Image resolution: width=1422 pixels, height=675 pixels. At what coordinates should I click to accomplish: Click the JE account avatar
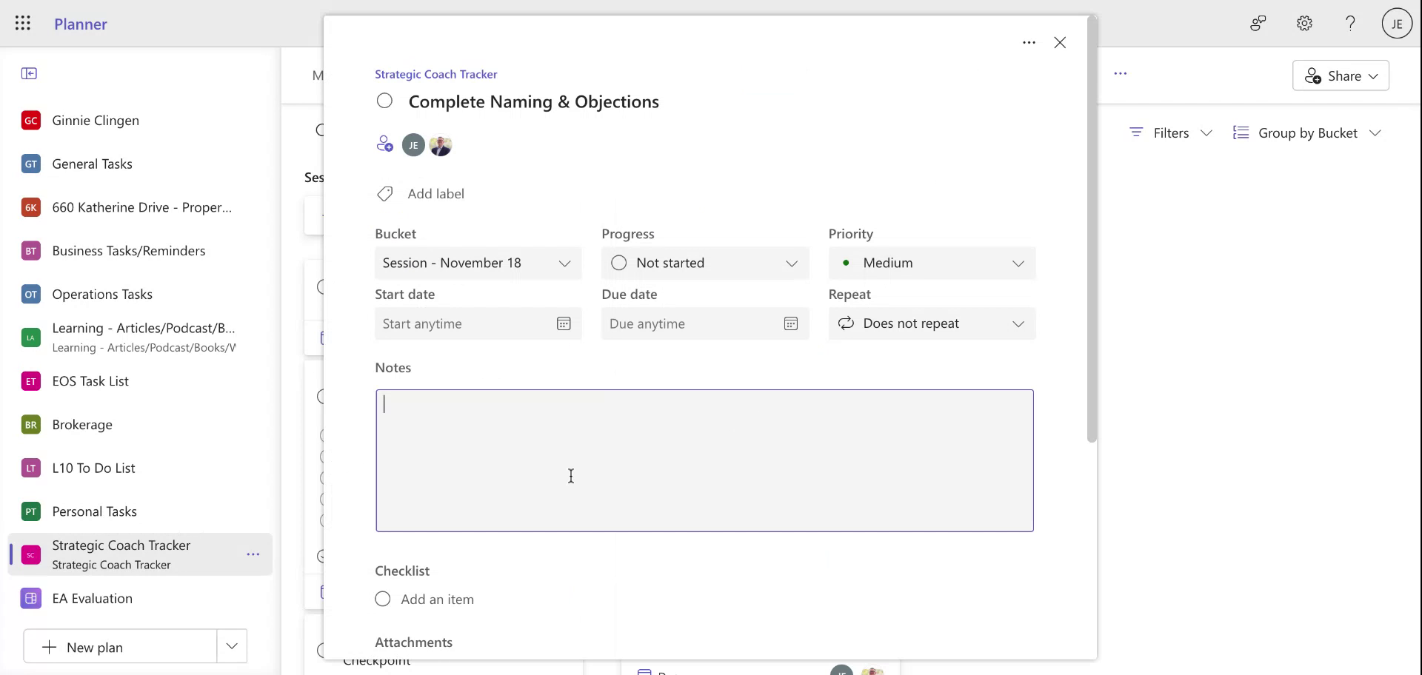tap(1397, 23)
